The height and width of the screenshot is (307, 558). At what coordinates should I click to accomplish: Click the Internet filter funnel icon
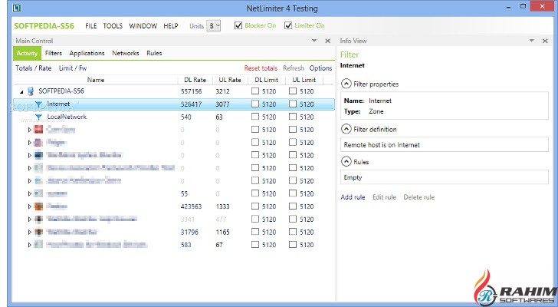(x=38, y=104)
